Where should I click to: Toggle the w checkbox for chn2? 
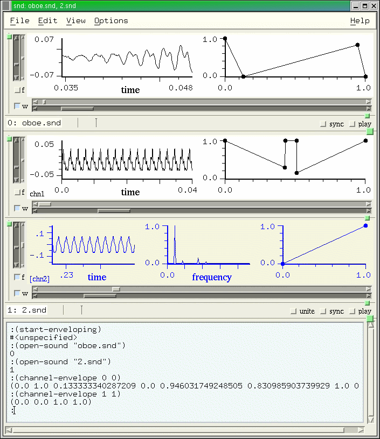(x=17, y=294)
